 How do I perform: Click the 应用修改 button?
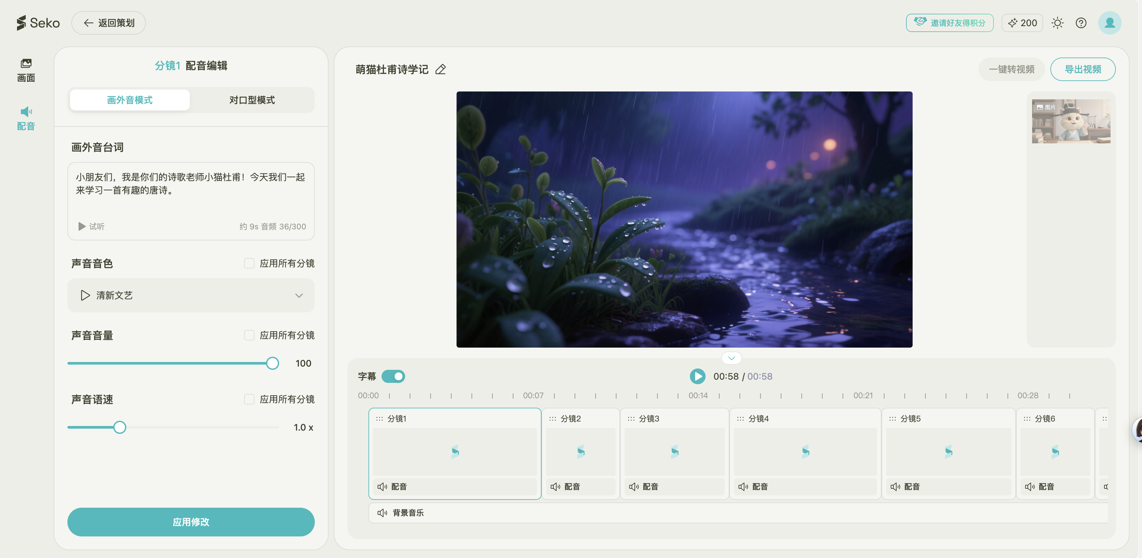(191, 522)
